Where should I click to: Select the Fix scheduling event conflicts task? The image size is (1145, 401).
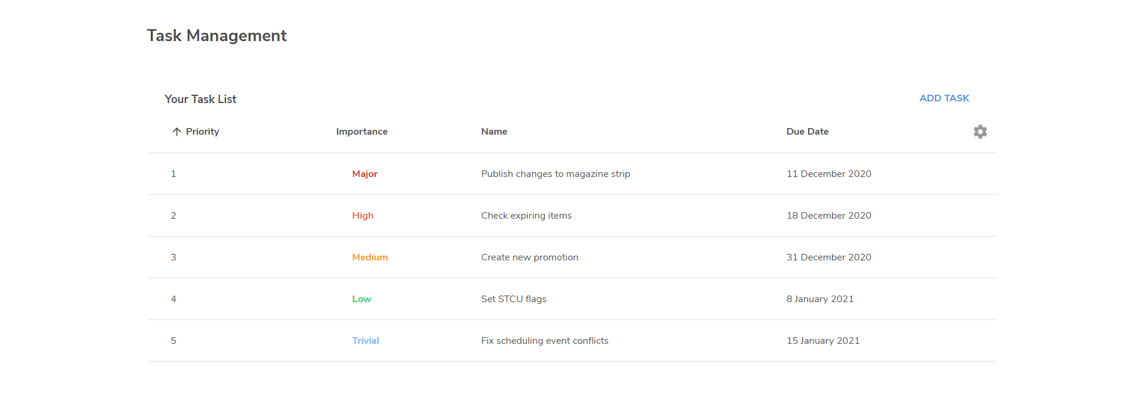pyautogui.click(x=544, y=341)
